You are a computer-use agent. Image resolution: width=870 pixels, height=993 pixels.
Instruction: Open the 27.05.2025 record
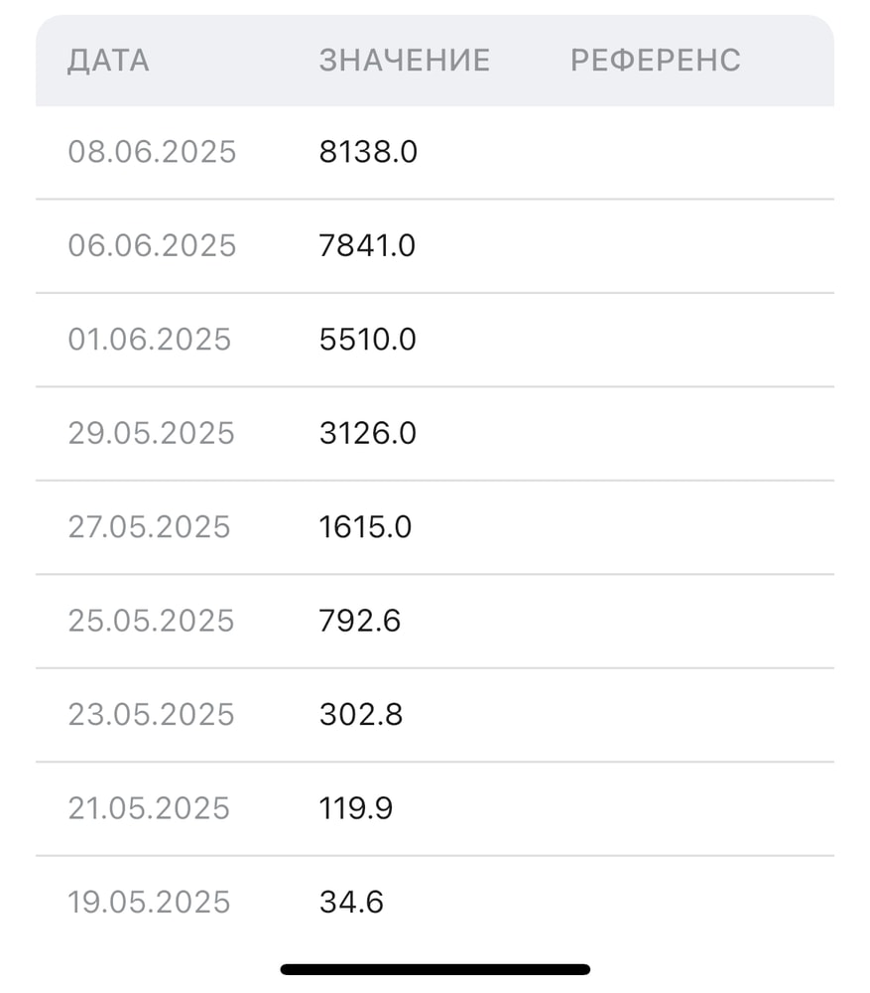click(149, 526)
